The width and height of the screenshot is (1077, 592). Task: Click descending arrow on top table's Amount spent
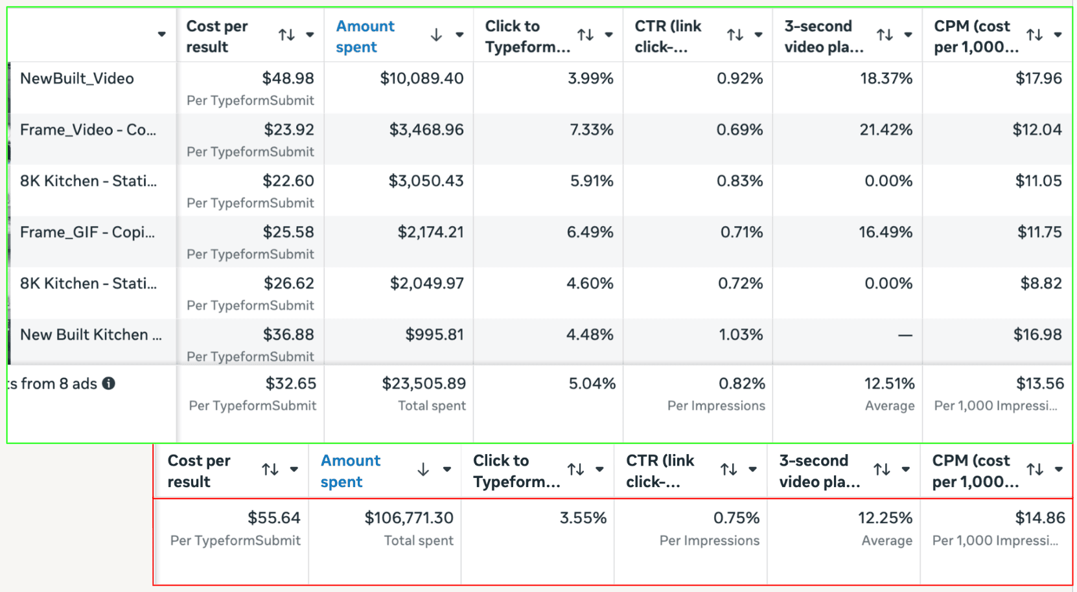[436, 35]
